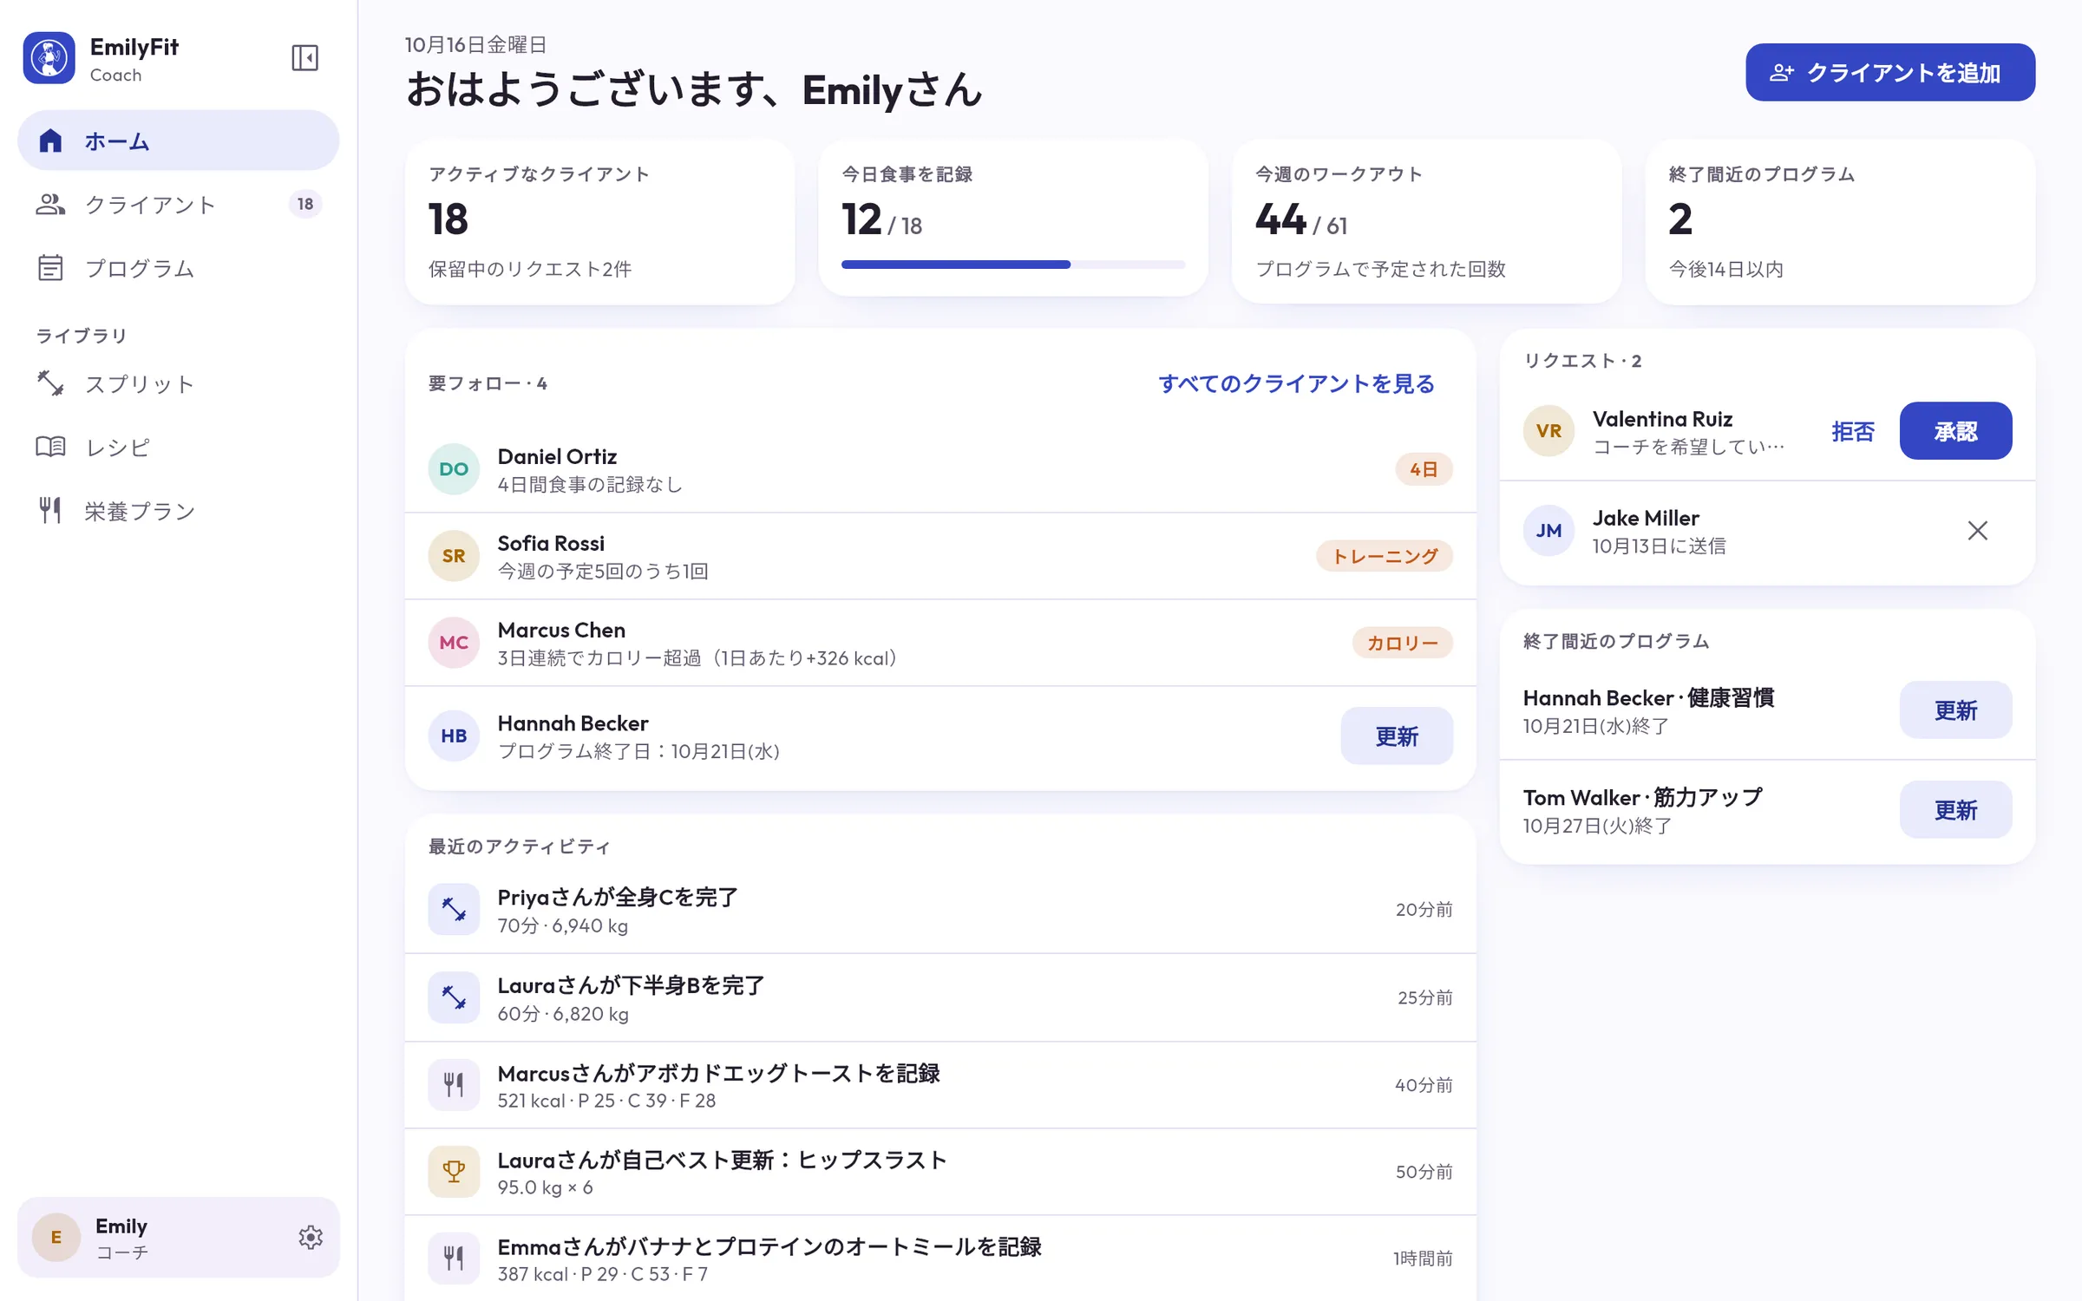Collapse the sidebar with the panel icon
This screenshot has height=1301, width=2082.
[x=304, y=58]
